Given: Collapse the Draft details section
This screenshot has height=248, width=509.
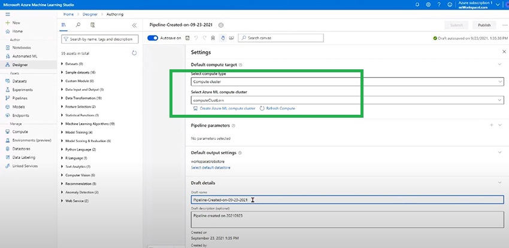Looking at the screenshot, I should pyautogui.click(x=500, y=183).
